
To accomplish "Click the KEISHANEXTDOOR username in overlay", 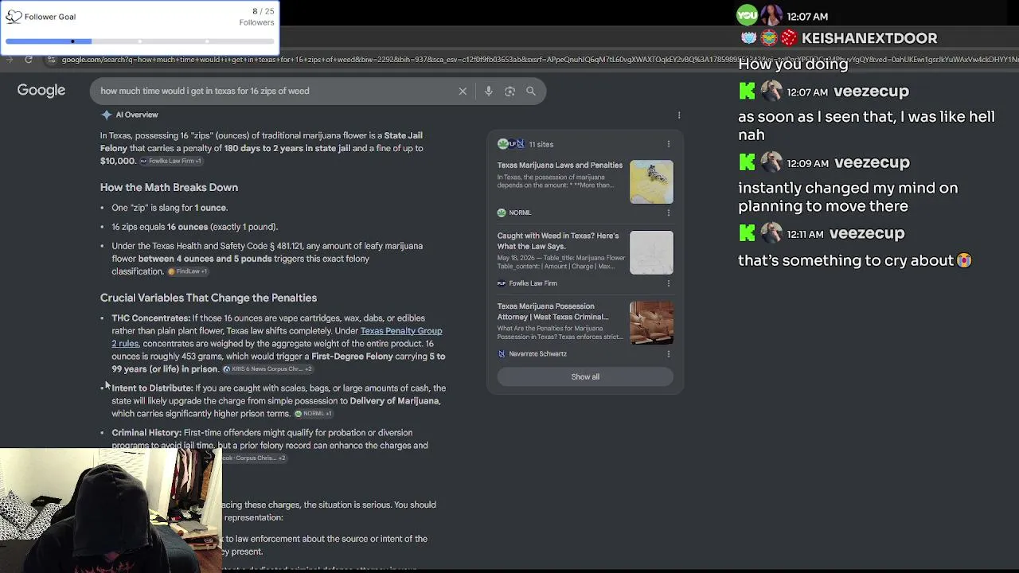I will tap(869, 38).
